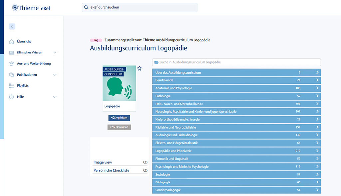Expand Audiologie und Pädaudiologie chevron
341x196 pixels.
[317, 135]
